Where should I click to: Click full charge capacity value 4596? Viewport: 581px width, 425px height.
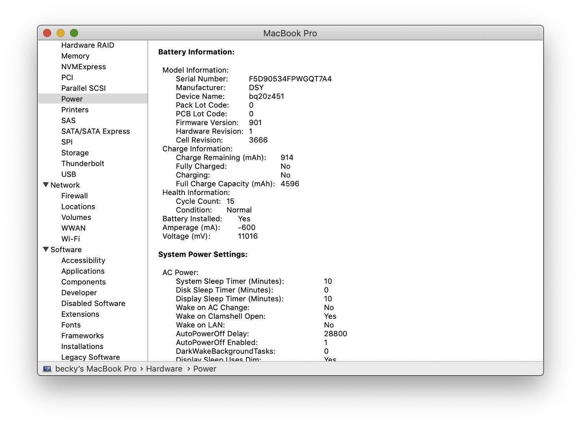pyautogui.click(x=290, y=183)
